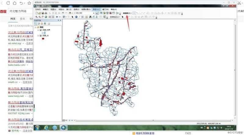Click List By Drawing Order icon

(x=36, y=24)
